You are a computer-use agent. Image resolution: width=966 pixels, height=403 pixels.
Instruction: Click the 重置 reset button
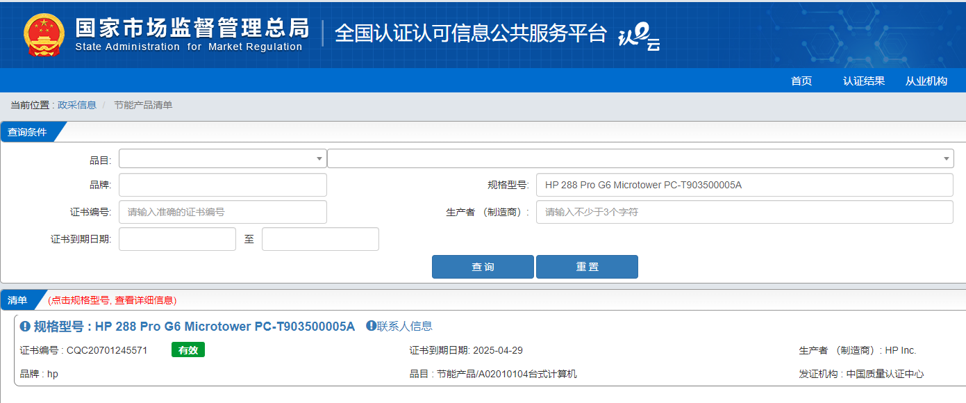[x=587, y=267]
